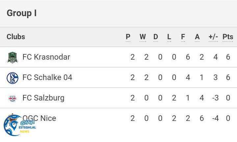Select the FC Salzburg club name
The height and width of the screenshot is (142, 237).
point(43,98)
